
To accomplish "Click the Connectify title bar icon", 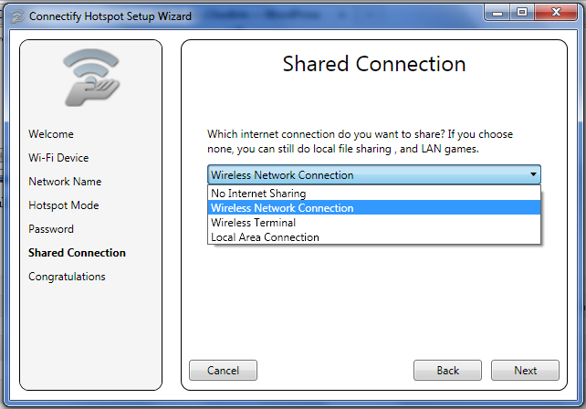I will point(17,16).
